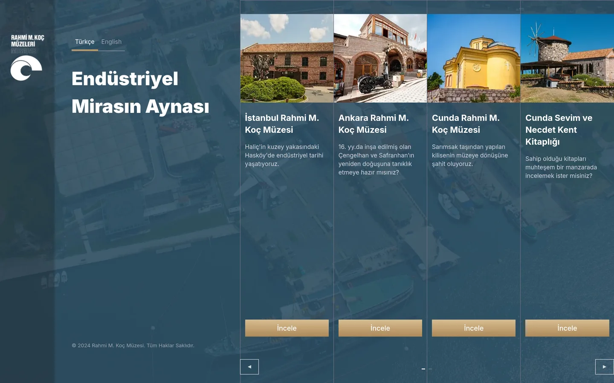Click İncele button for Ankara museum
This screenshot has height=383, width=614.
(380, 328)
